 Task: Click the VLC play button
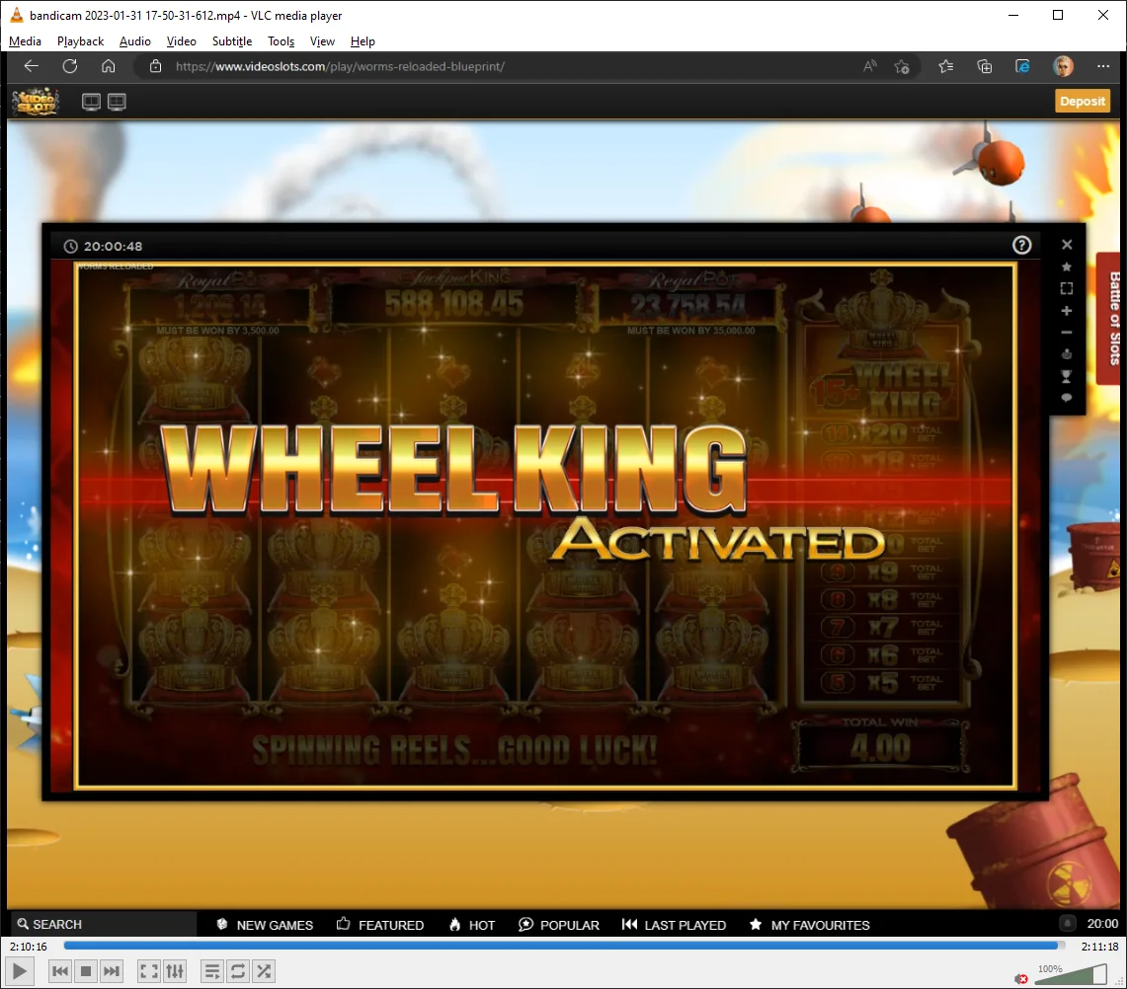tap(20, 972)
